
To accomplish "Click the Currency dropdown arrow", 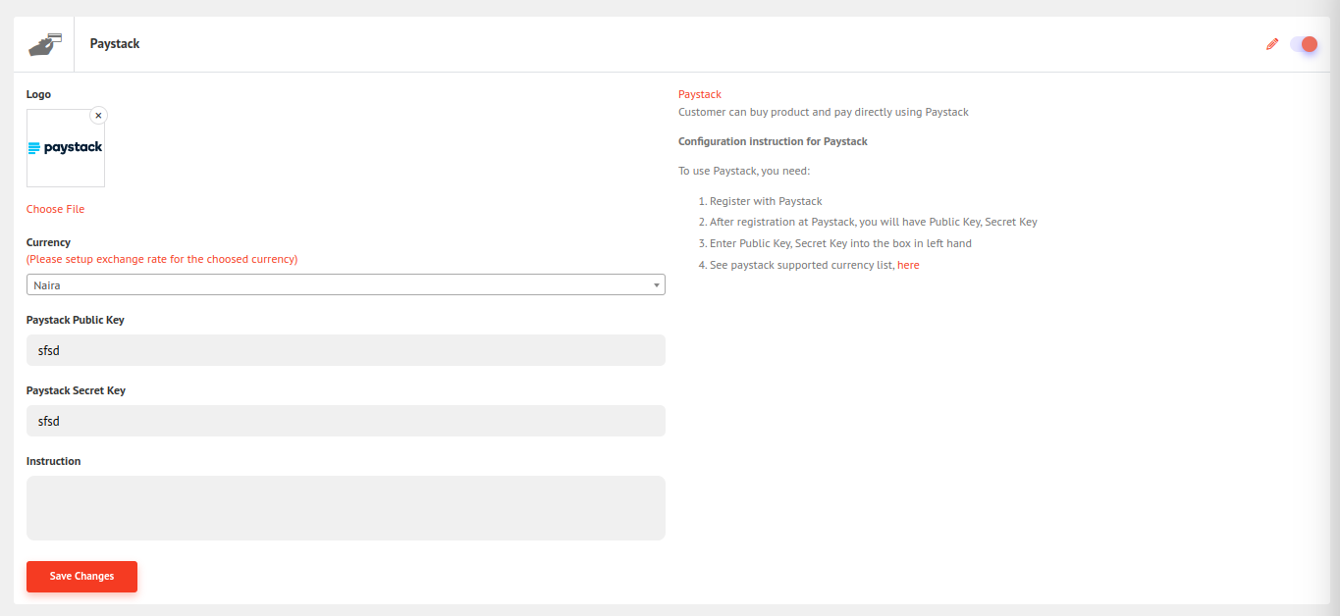I will [656, 285].
